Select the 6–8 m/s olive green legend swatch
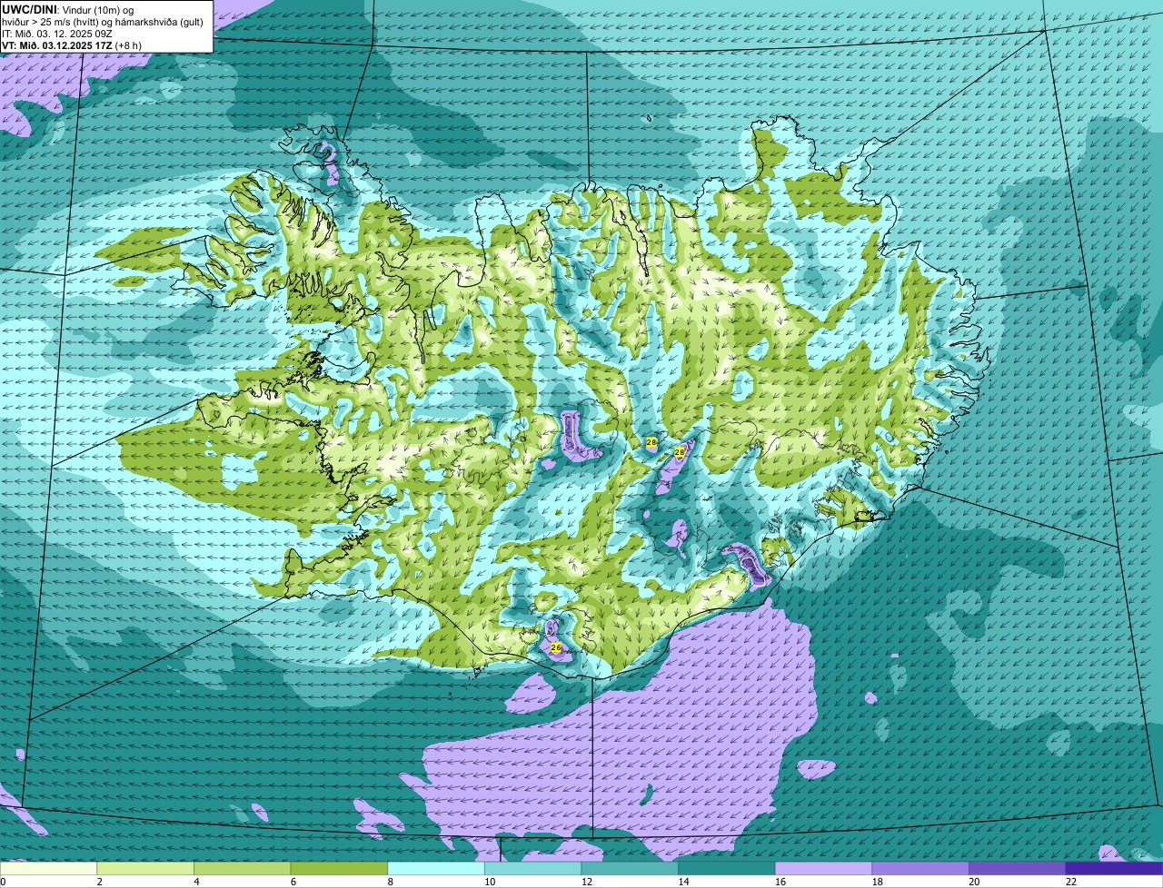 click(339, 869)
